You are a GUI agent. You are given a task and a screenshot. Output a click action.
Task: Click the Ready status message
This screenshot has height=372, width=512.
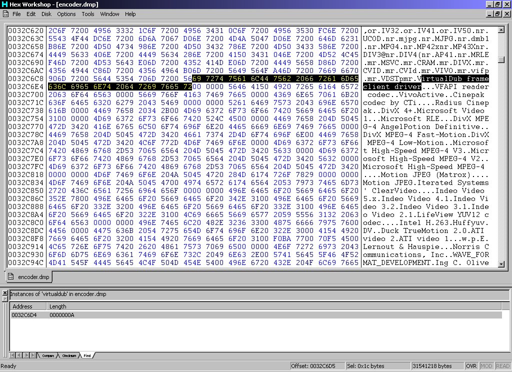8,366
